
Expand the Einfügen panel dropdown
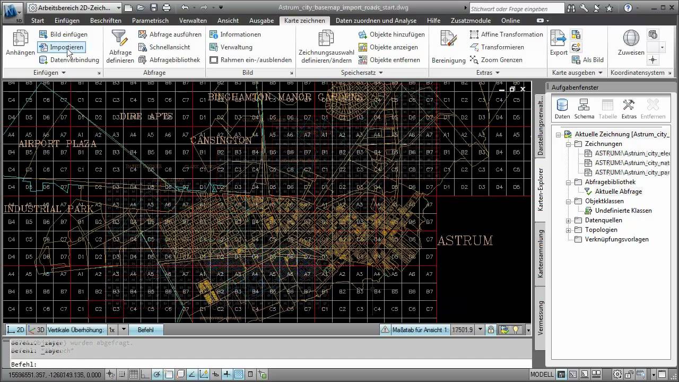49,73
